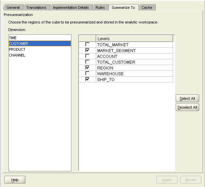The width and height of the screenshot is (205, 187).
Task: Uncheck the MARKET_SEGMENT level checkbox
Action: pyautogui.click(x=87, y=50)
